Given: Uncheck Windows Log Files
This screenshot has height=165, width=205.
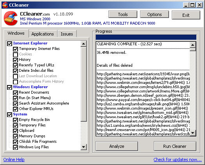Looking at the screenshot, I should coord(15,147).
